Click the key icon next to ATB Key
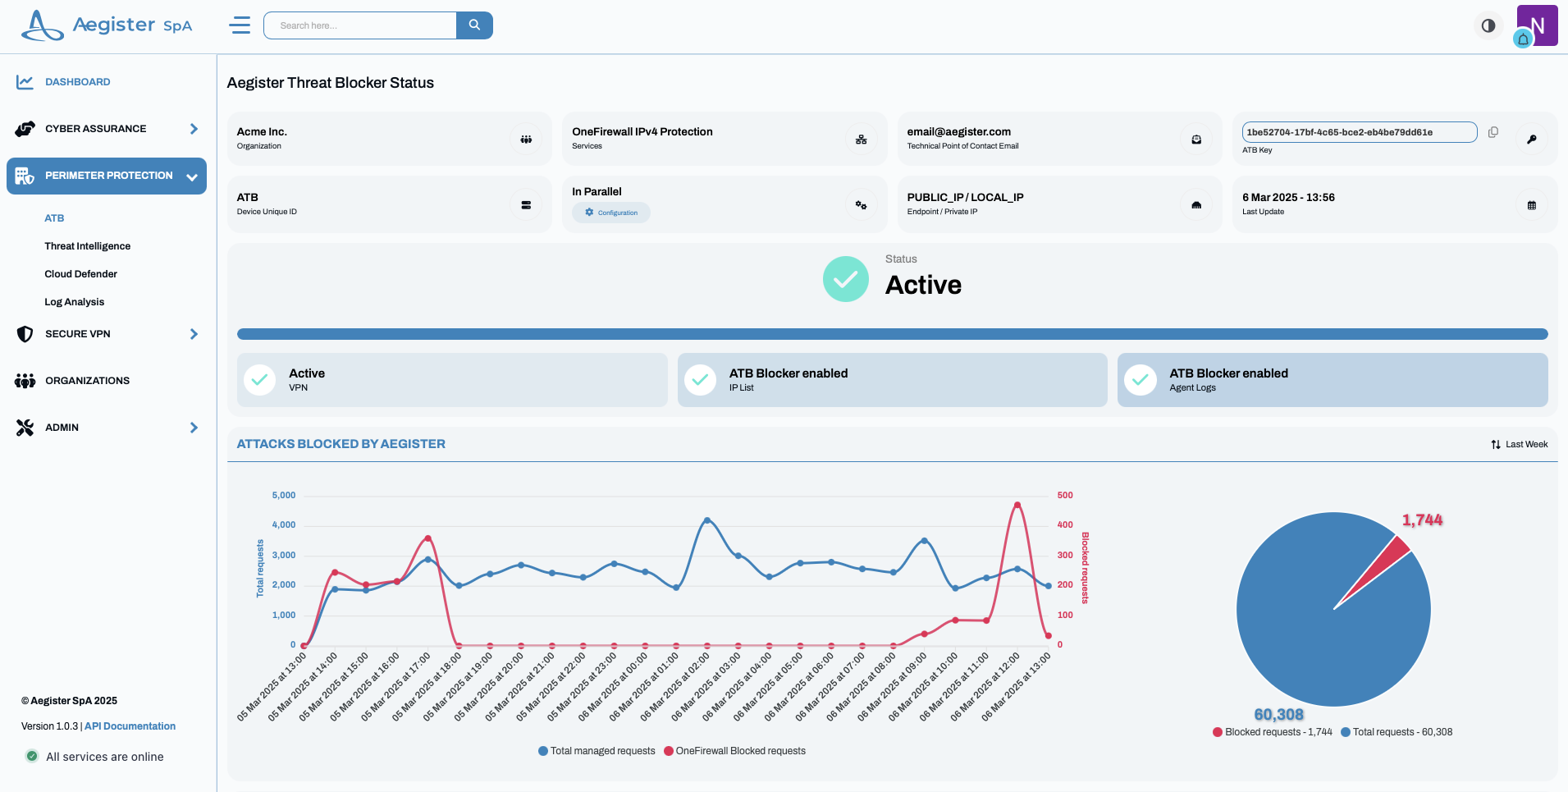The height and width of the screenshot is (792, 1568). tap(1533, 139)
